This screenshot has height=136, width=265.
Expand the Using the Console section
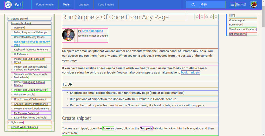click(x=12, y=95)
